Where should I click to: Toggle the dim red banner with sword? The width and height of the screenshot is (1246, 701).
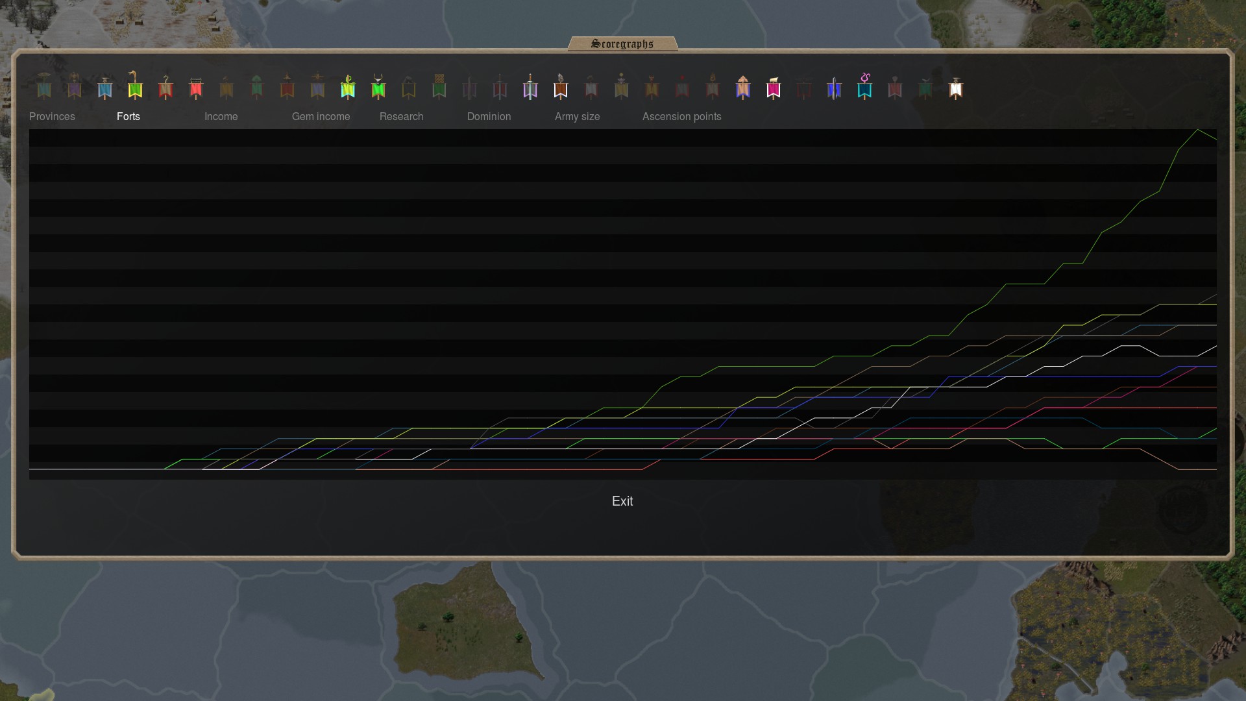tap(500, 86)
